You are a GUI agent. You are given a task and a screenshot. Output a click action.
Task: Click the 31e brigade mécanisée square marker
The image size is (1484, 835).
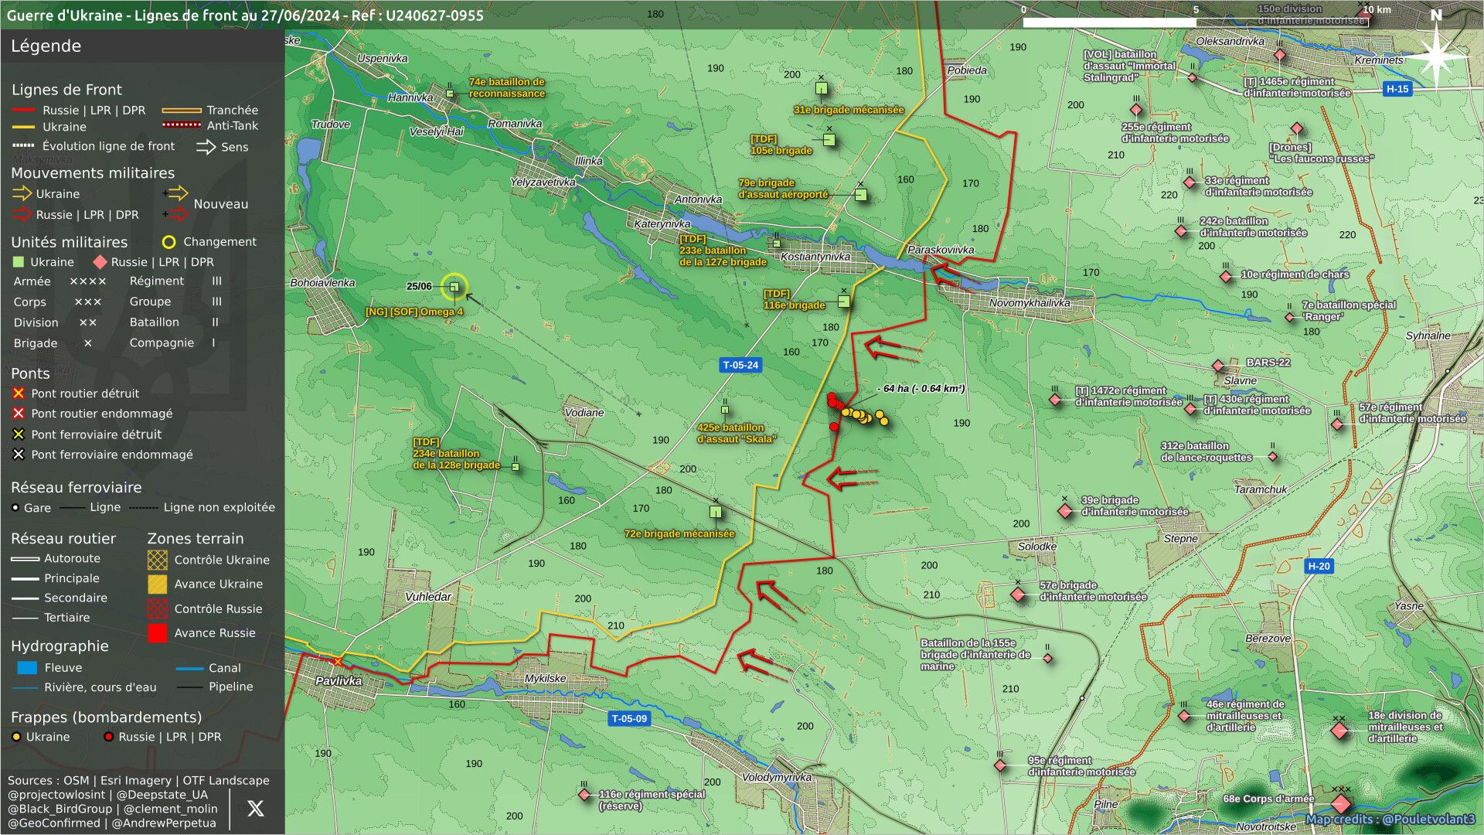pos(821,89)
